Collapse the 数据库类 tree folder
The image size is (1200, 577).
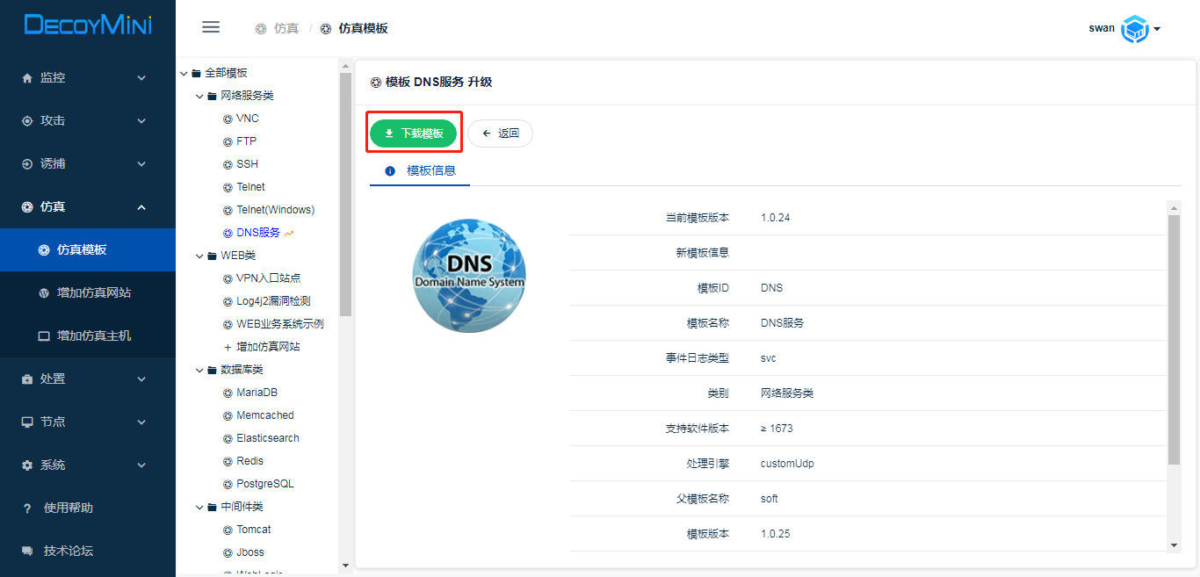200,370
